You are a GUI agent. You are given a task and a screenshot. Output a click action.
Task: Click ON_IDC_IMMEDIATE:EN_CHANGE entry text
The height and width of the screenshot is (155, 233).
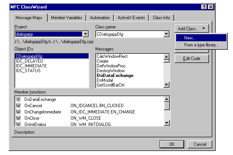pyautogui.click(x=103, y=112)
